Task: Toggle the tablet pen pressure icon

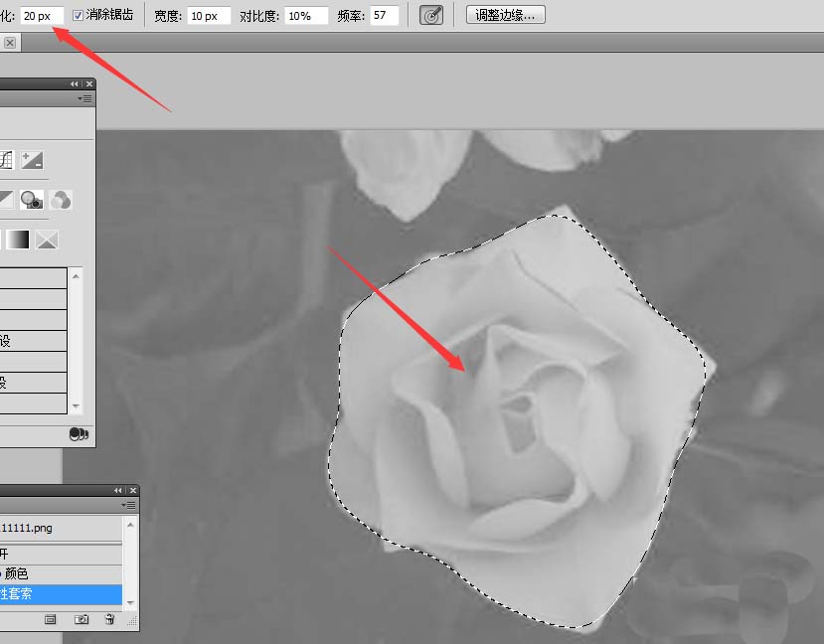Action: click(431, 15)
